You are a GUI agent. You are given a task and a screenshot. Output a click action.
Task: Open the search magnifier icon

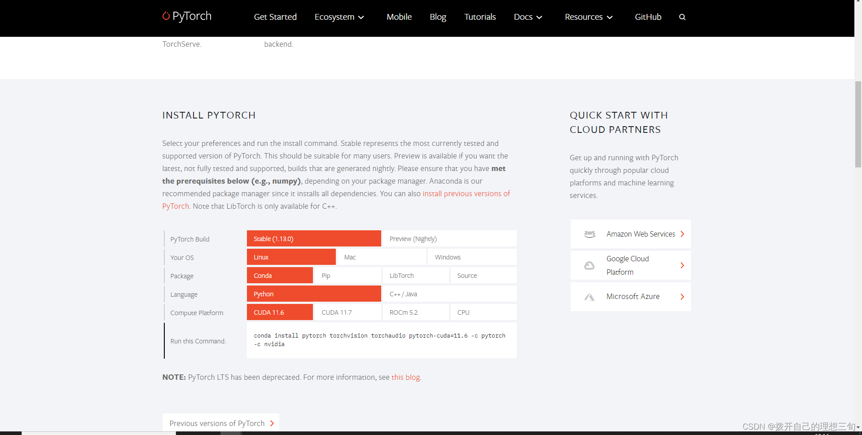[682, 17]
